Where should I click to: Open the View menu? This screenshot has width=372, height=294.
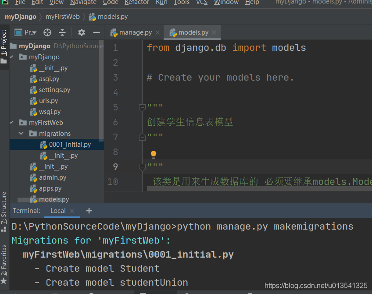pyautogui.click(x=57, y=2)
